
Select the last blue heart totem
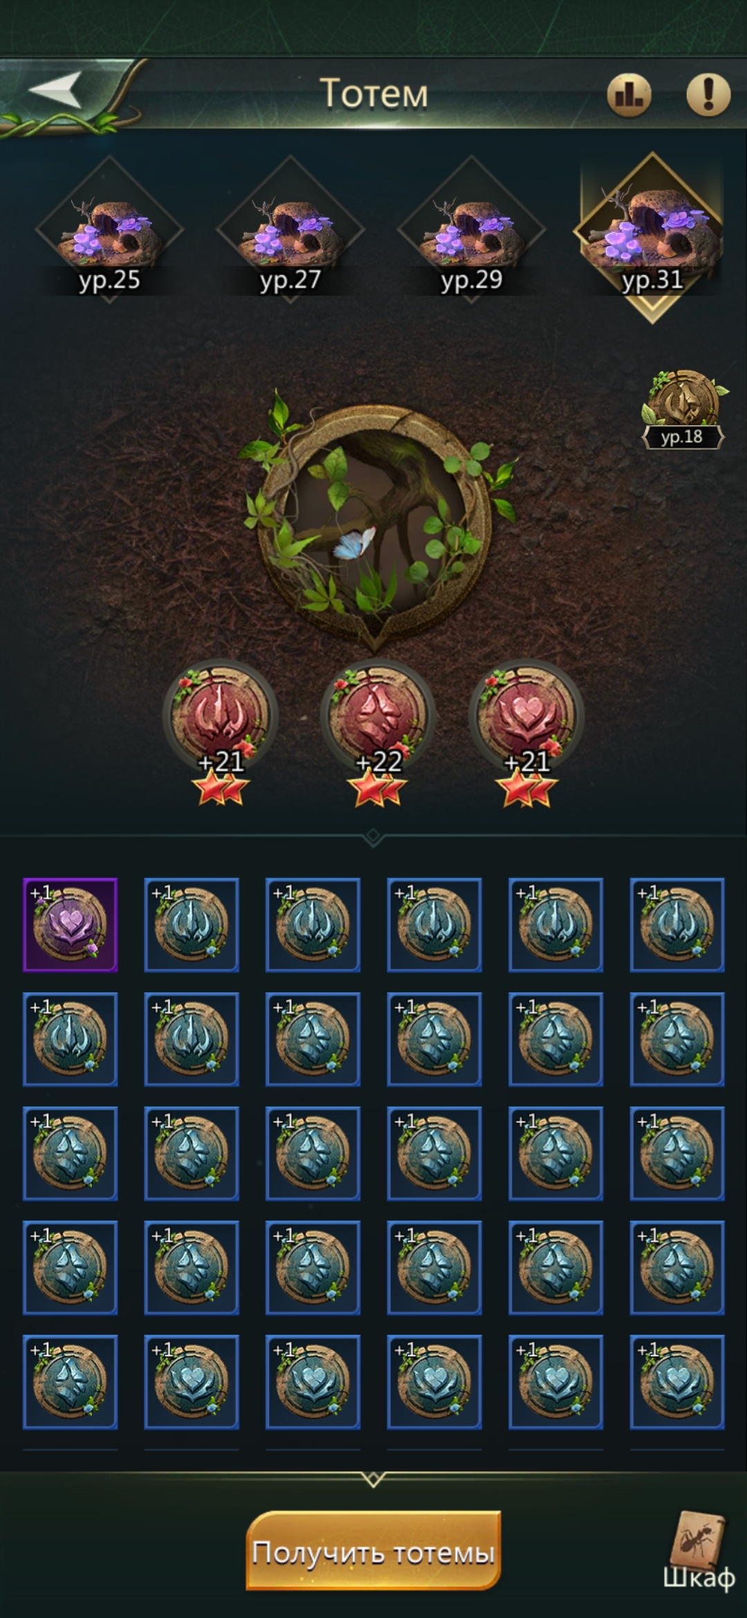(677, 1382)
